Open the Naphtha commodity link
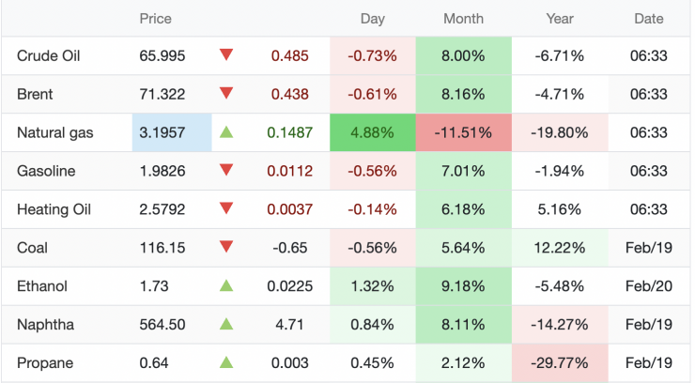The image size is (695, 383). tap(45, 325)
